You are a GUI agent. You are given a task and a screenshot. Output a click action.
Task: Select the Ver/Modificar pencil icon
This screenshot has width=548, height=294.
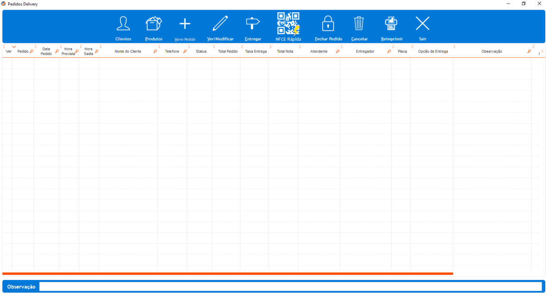(220, 24)
